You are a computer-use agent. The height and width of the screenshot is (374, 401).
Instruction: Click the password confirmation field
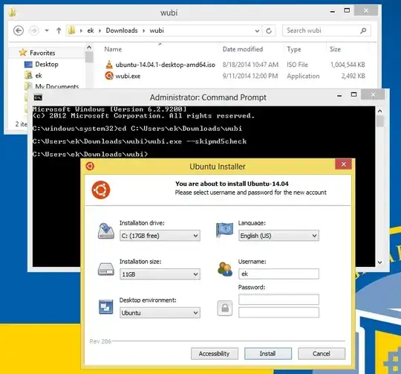point(278,312)
